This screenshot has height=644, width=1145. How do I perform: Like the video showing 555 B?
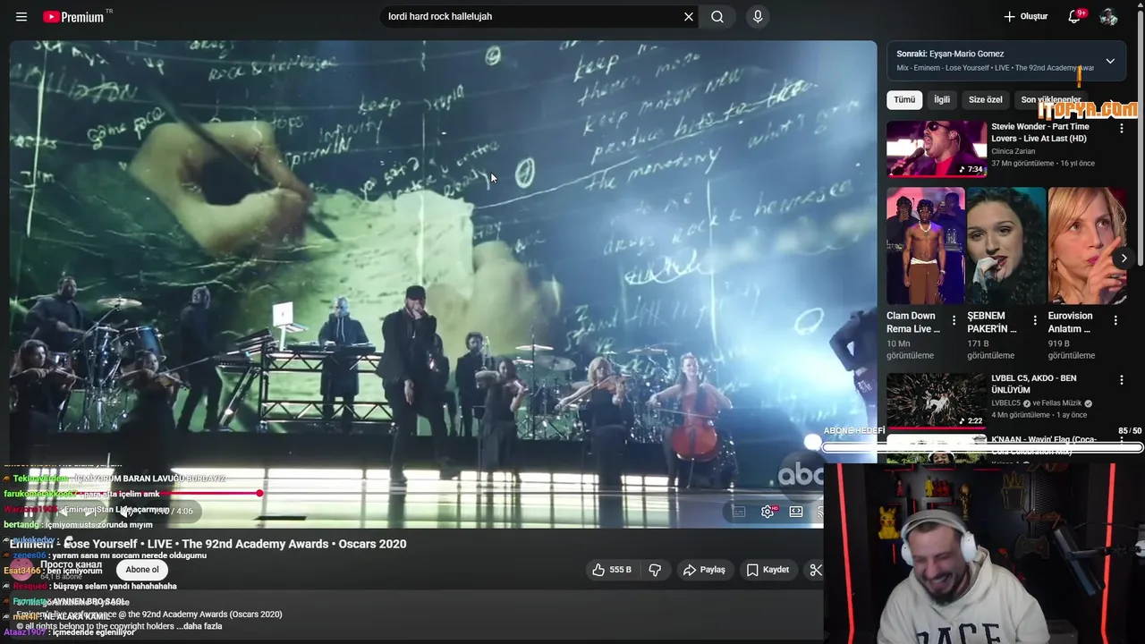coord(612,570)
